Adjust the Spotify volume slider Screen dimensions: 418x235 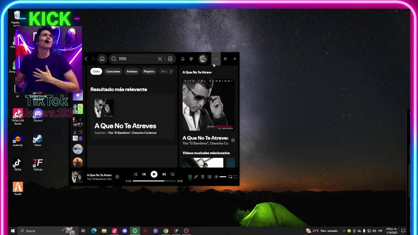click(x=223, y=177)
